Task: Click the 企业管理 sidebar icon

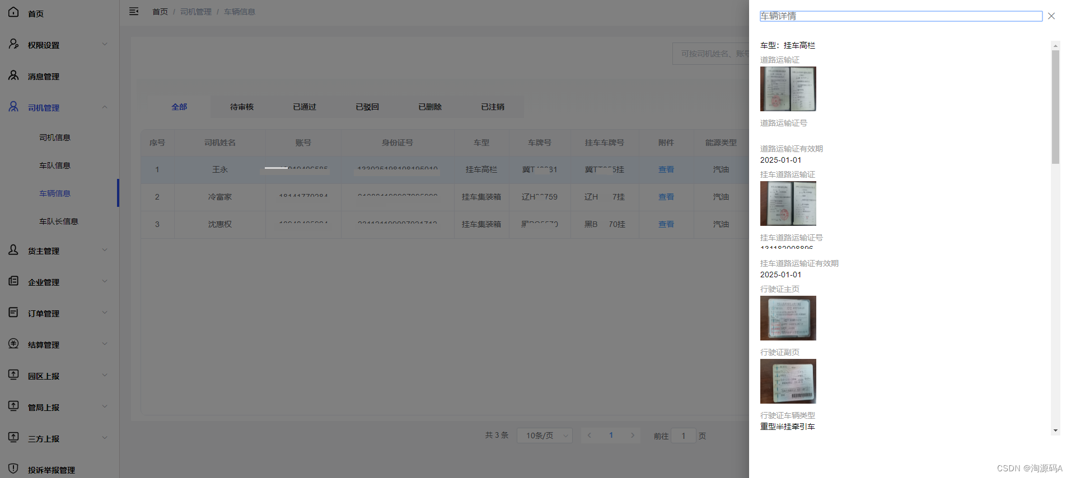Action: 13,281
